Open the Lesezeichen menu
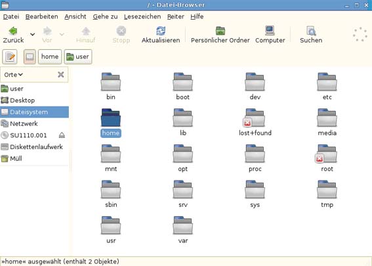The width and height of the screenshot is (372, 266). [x=142, y=16]
